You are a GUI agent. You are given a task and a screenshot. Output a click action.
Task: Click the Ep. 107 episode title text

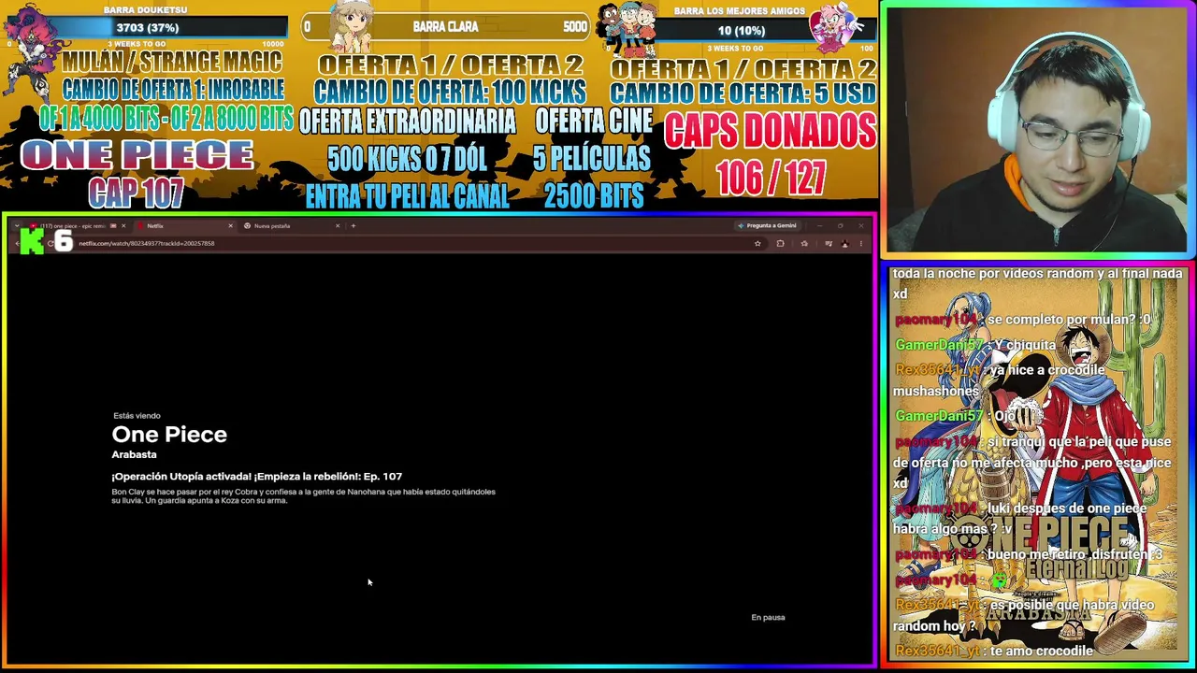pos(257,477)
